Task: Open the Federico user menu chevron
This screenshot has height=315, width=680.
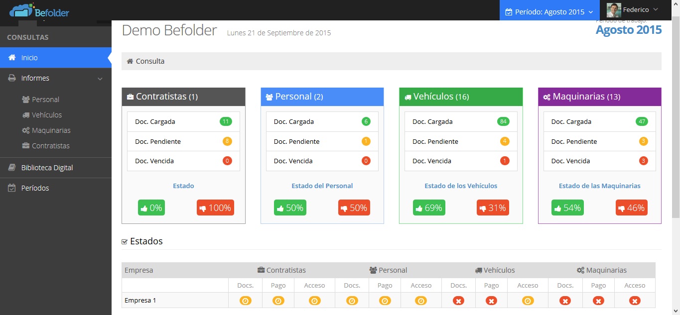Action: point(655,10)
